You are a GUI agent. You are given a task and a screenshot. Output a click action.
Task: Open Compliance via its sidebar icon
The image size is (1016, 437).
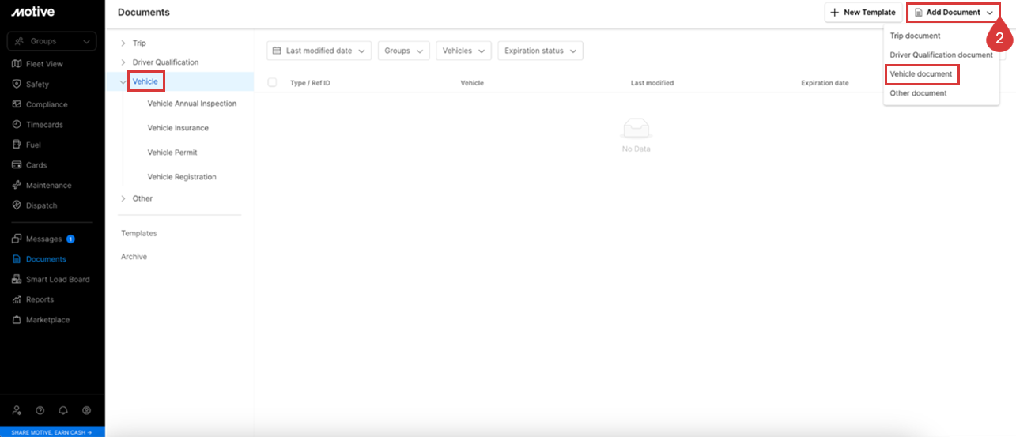(17, 104)
